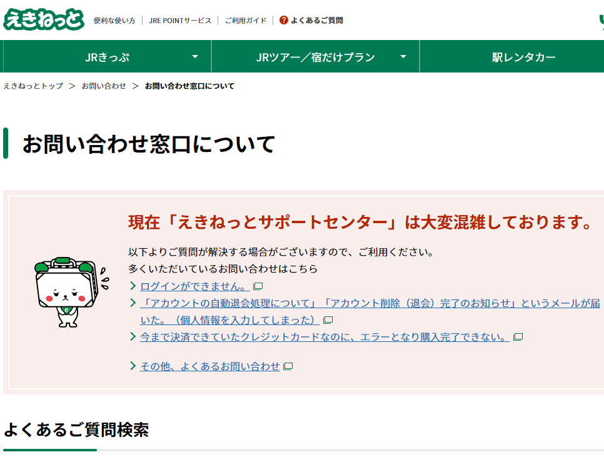Open アカウントの自動退会処理について mail link
This screenshot has height=467, width=604.
click(370, 311)
